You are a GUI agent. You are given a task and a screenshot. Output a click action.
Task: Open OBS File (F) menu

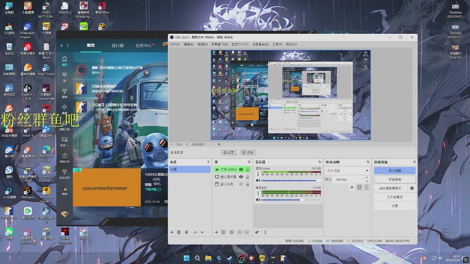point(174,45)
